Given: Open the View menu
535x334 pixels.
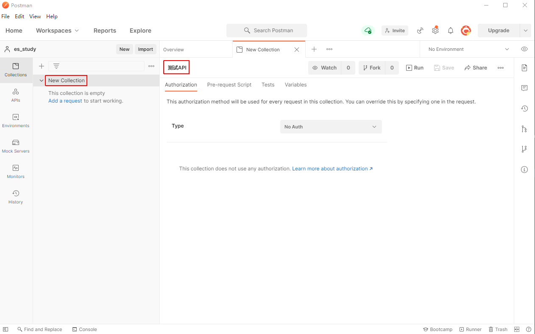Looking at the screenshot, I should pyautogui.click(x=35, y=17).
